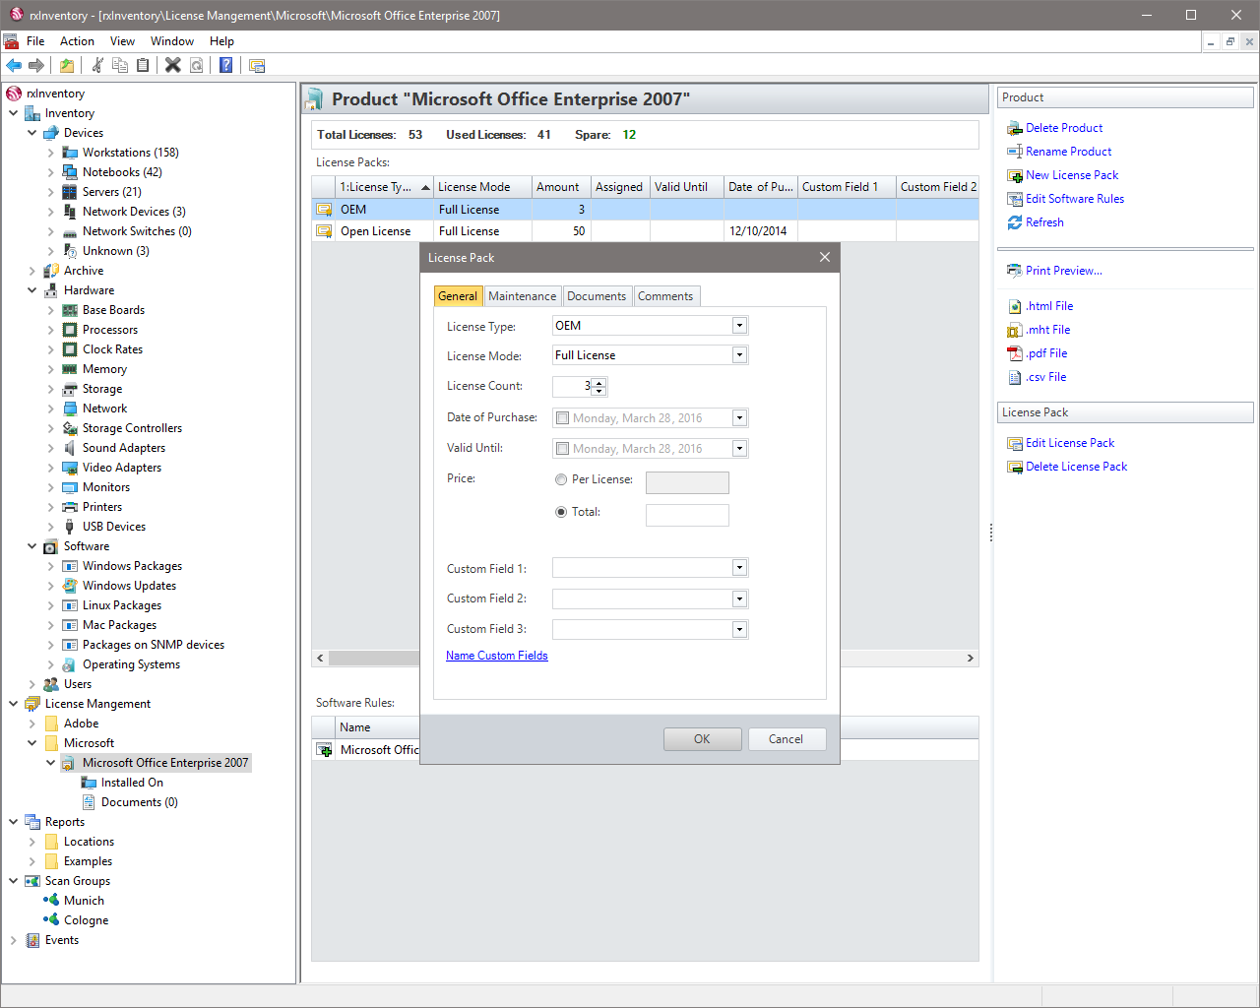Click the Cancel button in License Pack
The width and height of the screenshot is (1260, 1008).
786,739
